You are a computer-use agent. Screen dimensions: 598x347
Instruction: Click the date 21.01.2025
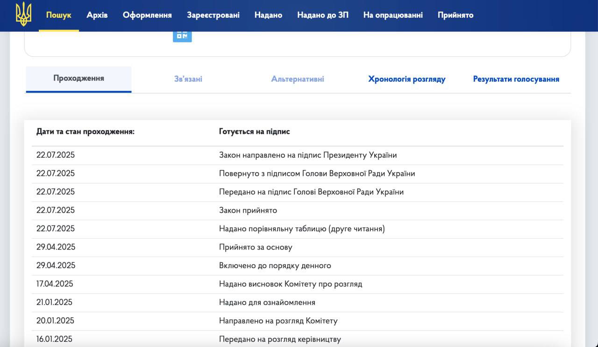point(55,302)
